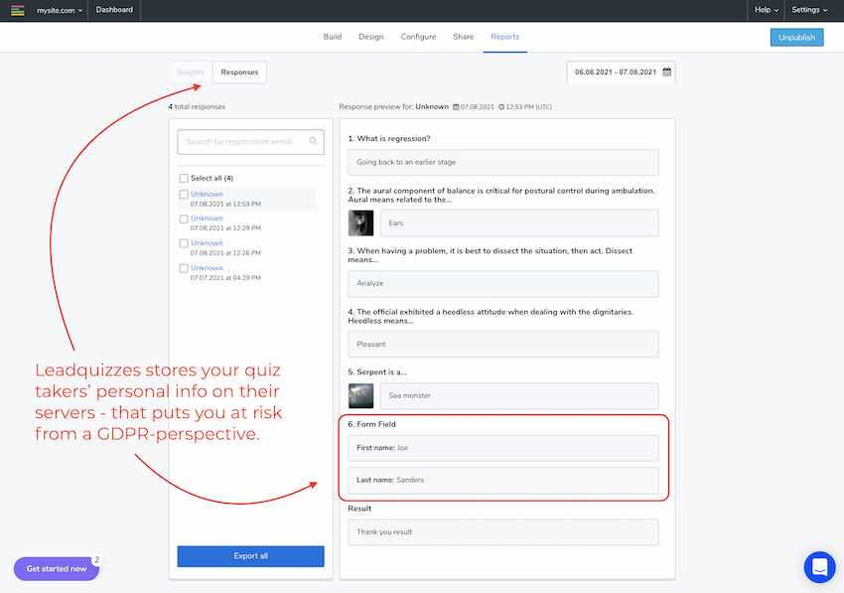Screen dimensions: 844x593
Task: Click the 'Thank you result' box
Action: [502, 532]
